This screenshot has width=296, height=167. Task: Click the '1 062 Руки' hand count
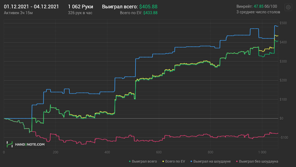pos(80,7)
